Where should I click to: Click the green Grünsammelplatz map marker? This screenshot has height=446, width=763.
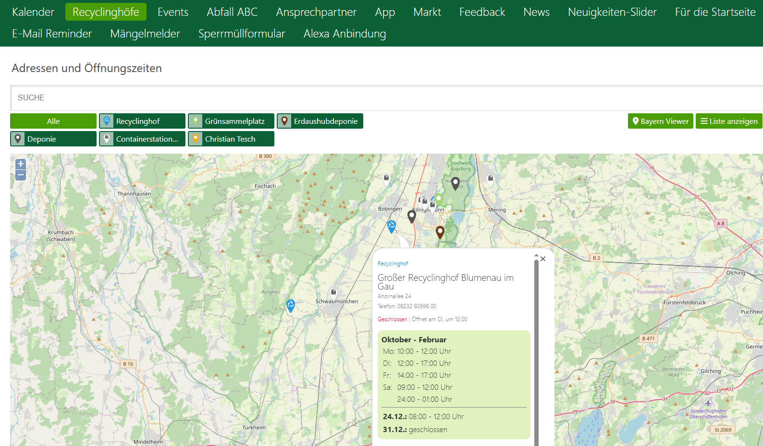pos(439,199)
